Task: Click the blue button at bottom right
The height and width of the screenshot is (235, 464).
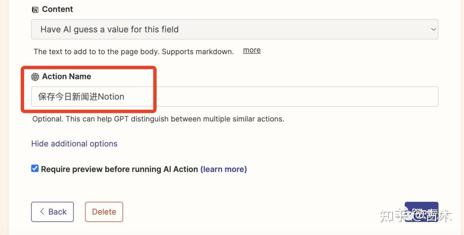Action: tap(421, 212)
